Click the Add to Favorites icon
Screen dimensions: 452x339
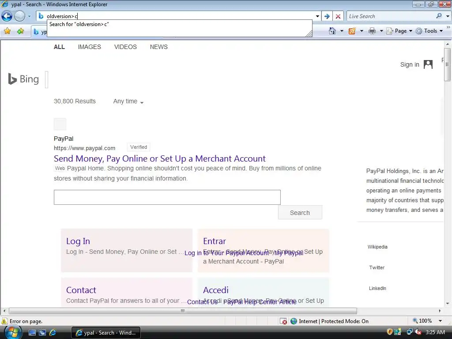click(x=20, y=31)
